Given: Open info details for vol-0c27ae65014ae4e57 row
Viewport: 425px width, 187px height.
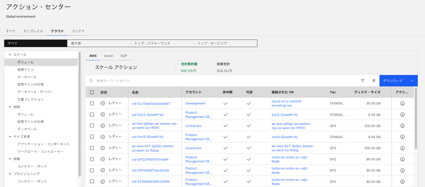Looking at the screenshot, I should click(x=402, y=103).
